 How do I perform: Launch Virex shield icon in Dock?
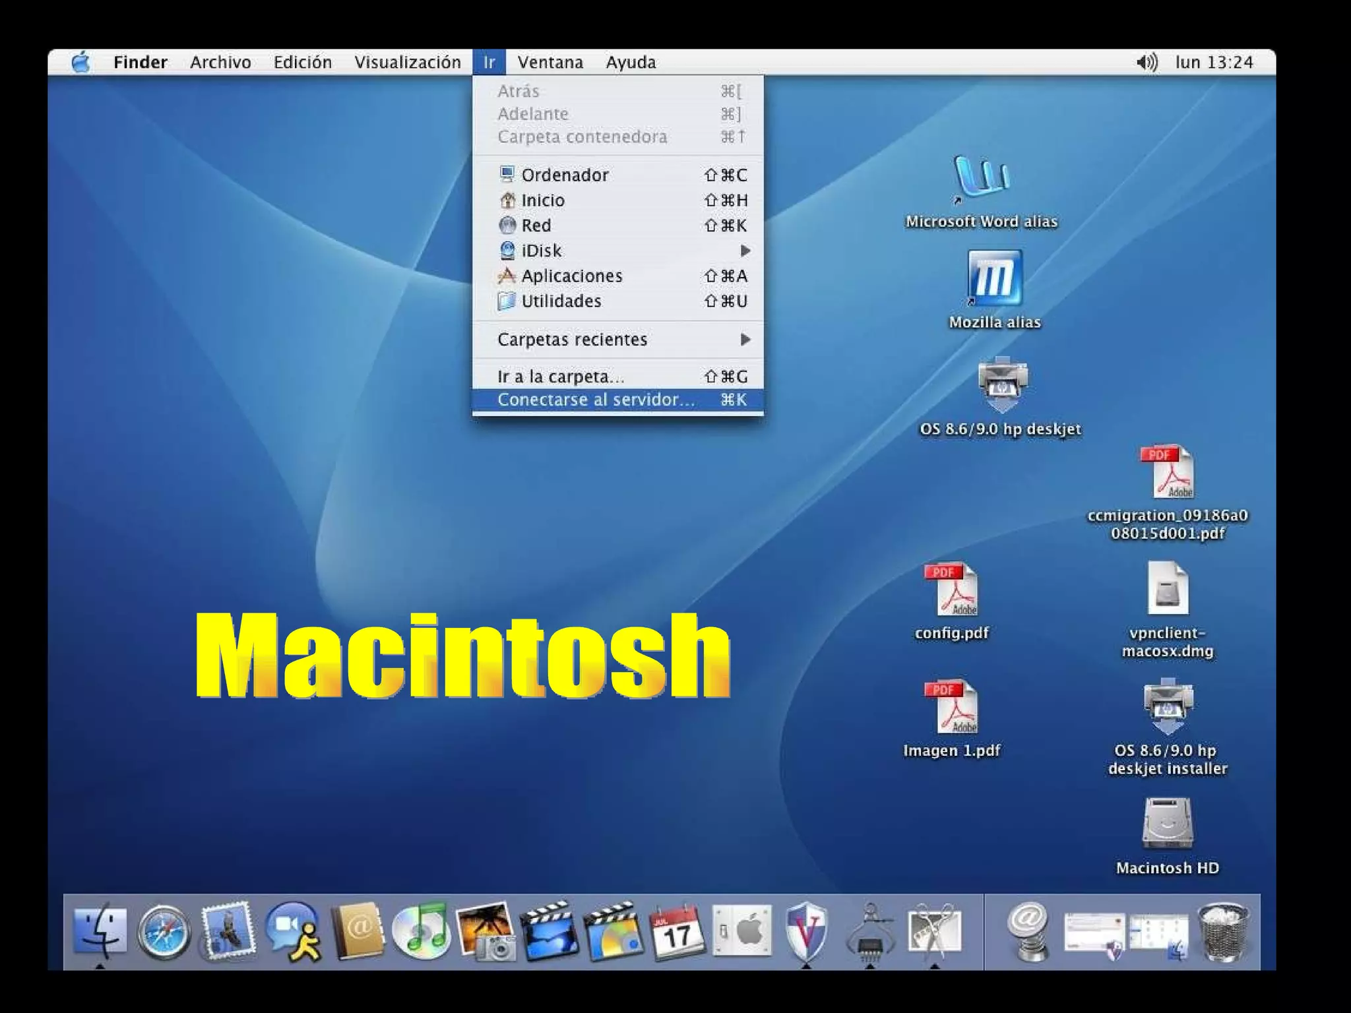click(806, 932)
